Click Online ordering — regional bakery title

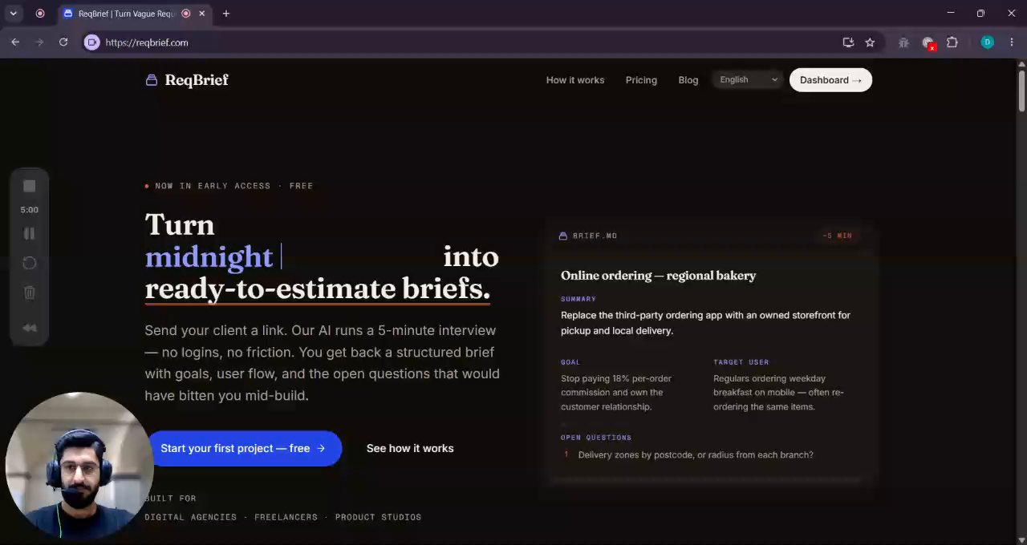click(x=658, y=276)
